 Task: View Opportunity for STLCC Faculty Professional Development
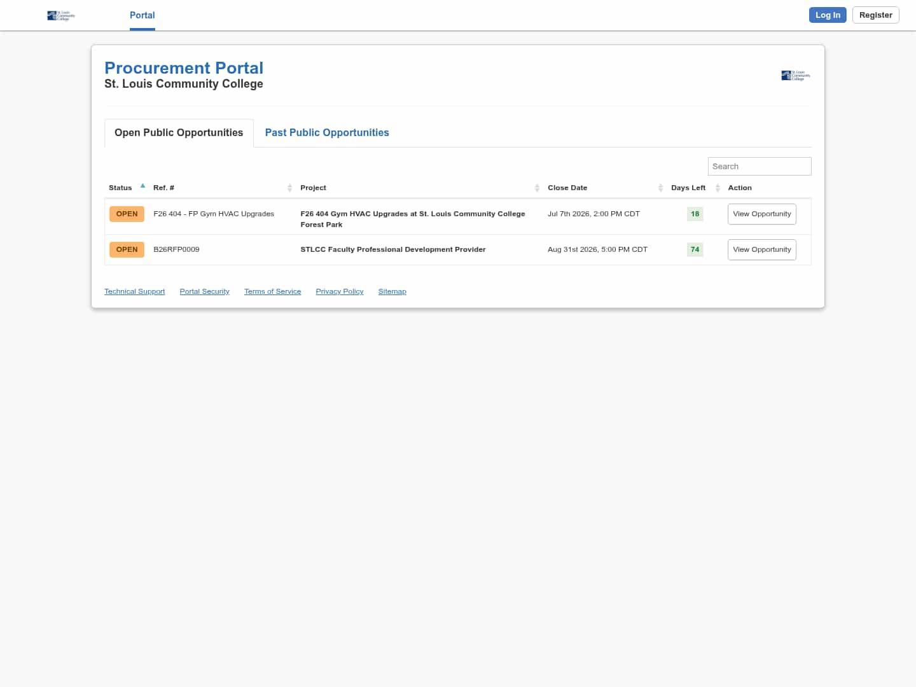(x=762, y=249)
